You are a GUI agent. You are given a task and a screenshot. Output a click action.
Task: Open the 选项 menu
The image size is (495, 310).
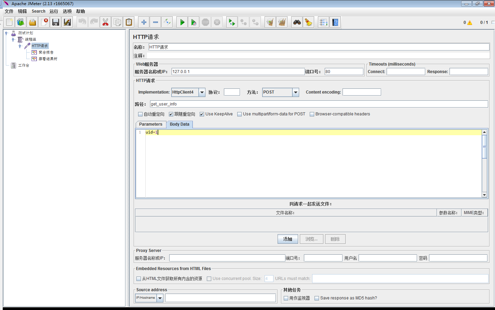(67, 11)
